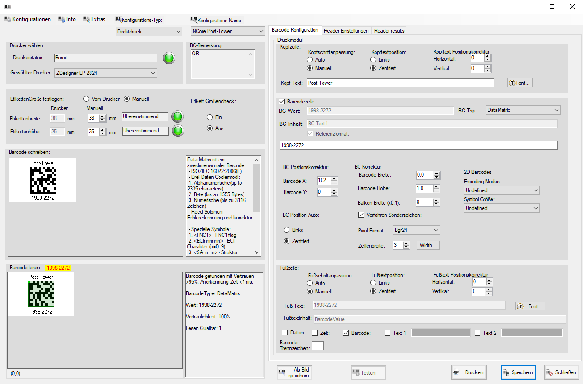
Task: Click the Als Bild speichern button
Action: pyautogui.click(x=294, y=372)
